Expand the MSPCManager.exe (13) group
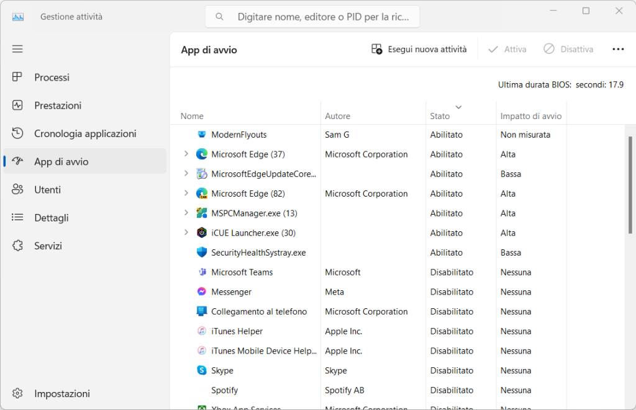 pos(186,213)
